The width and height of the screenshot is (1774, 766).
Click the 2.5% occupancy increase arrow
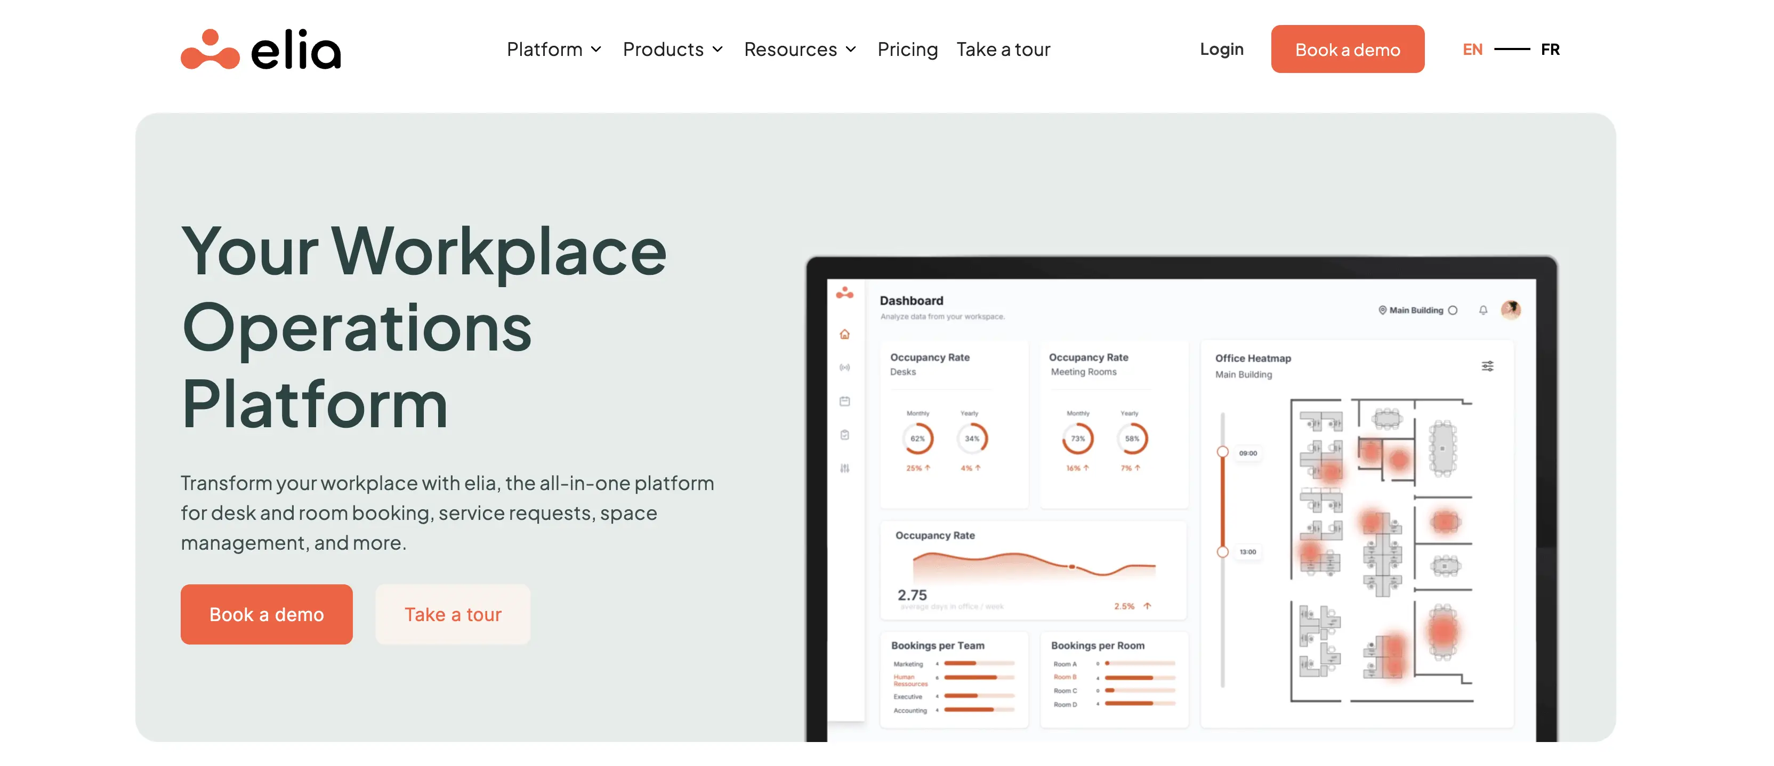click(1147, 606)
